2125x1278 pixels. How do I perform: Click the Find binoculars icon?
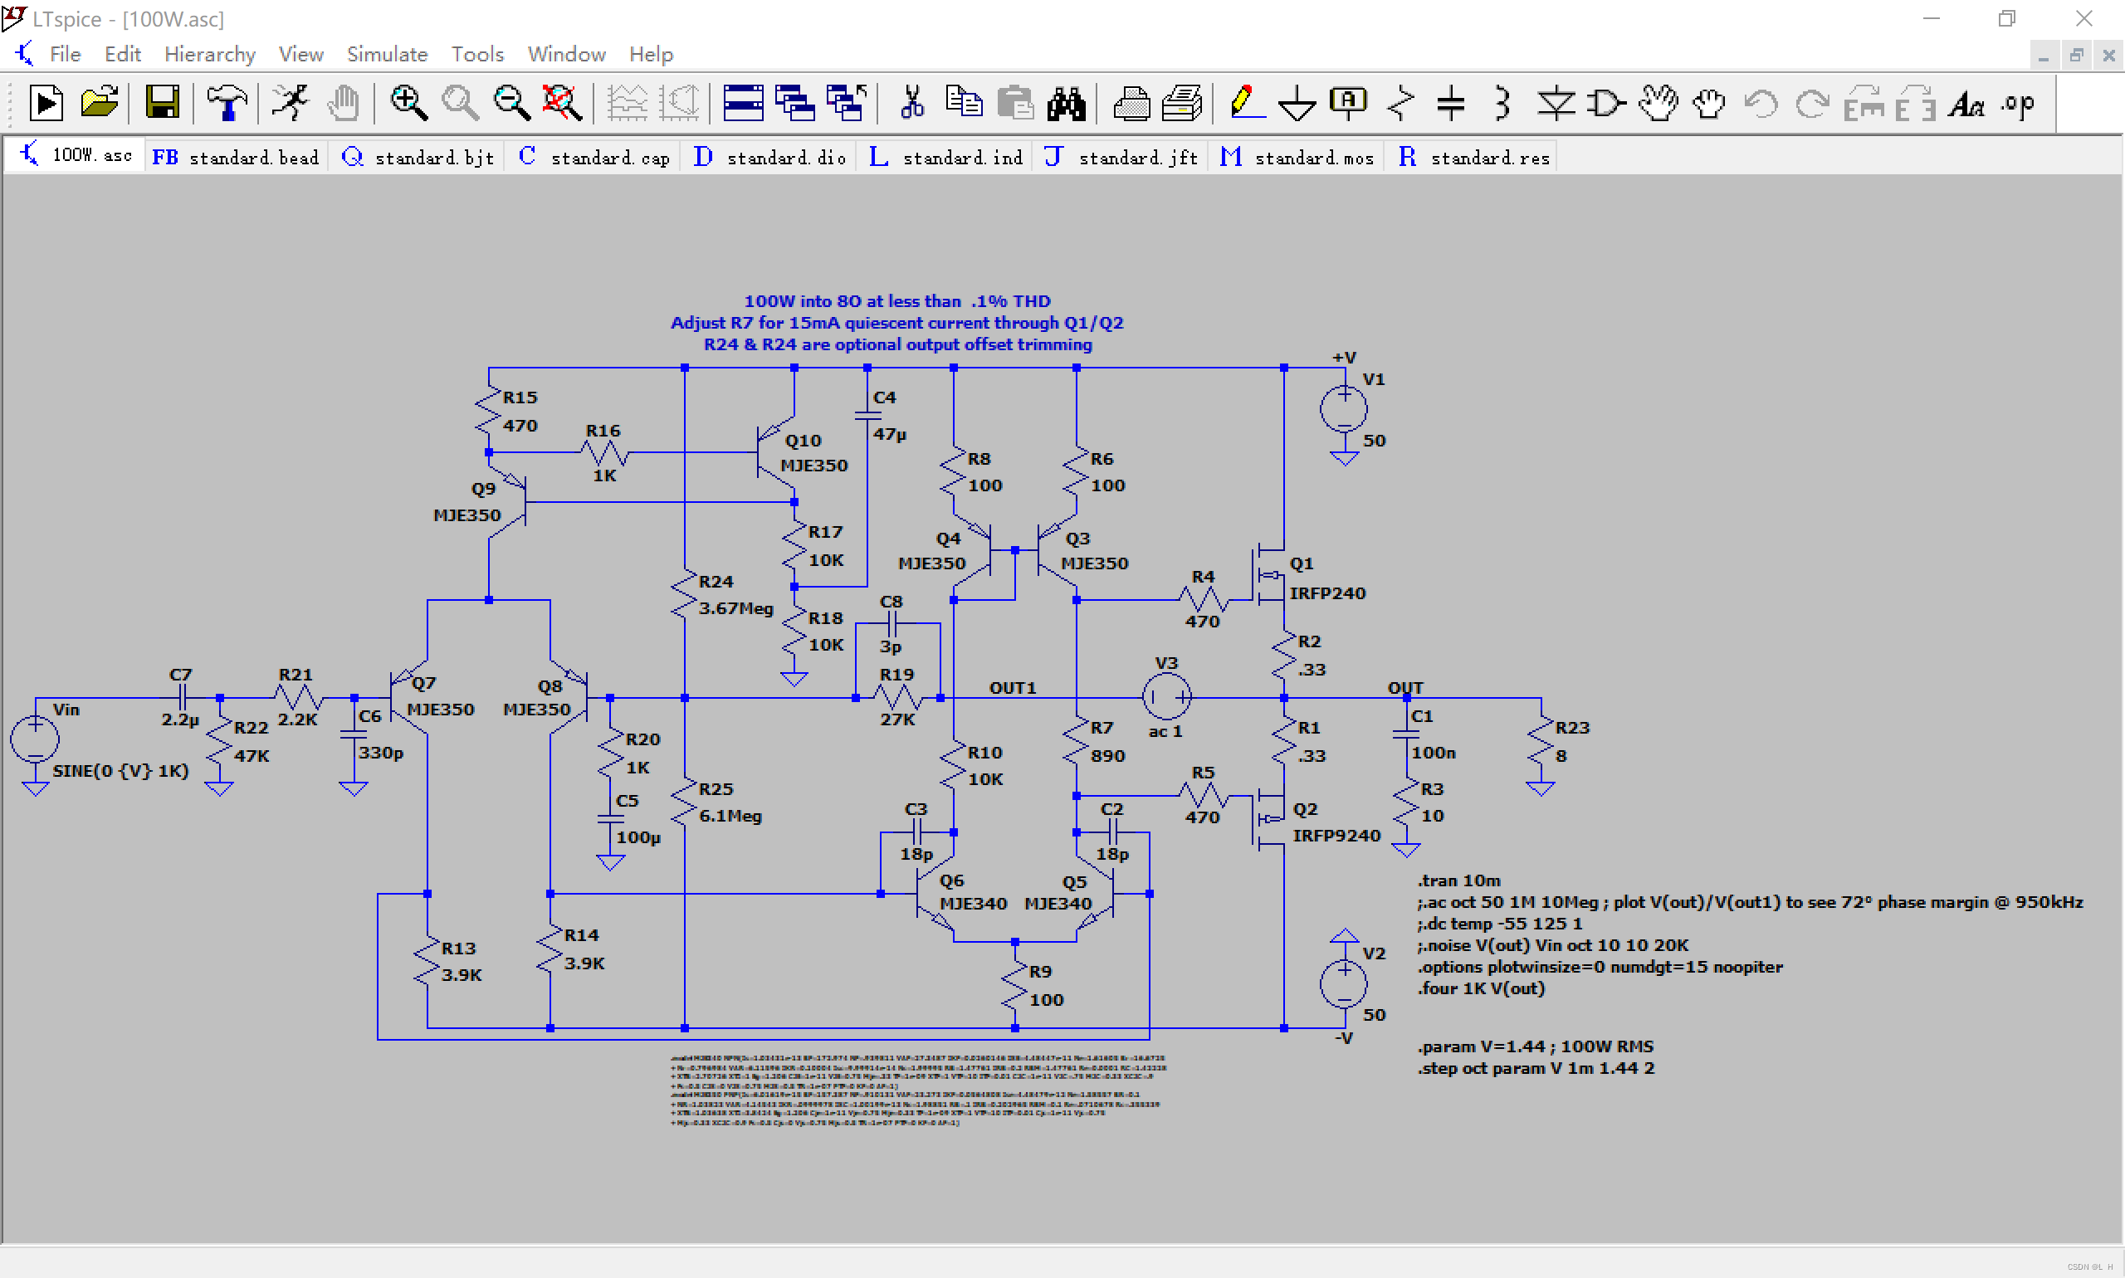click(x=1066, y=104)
